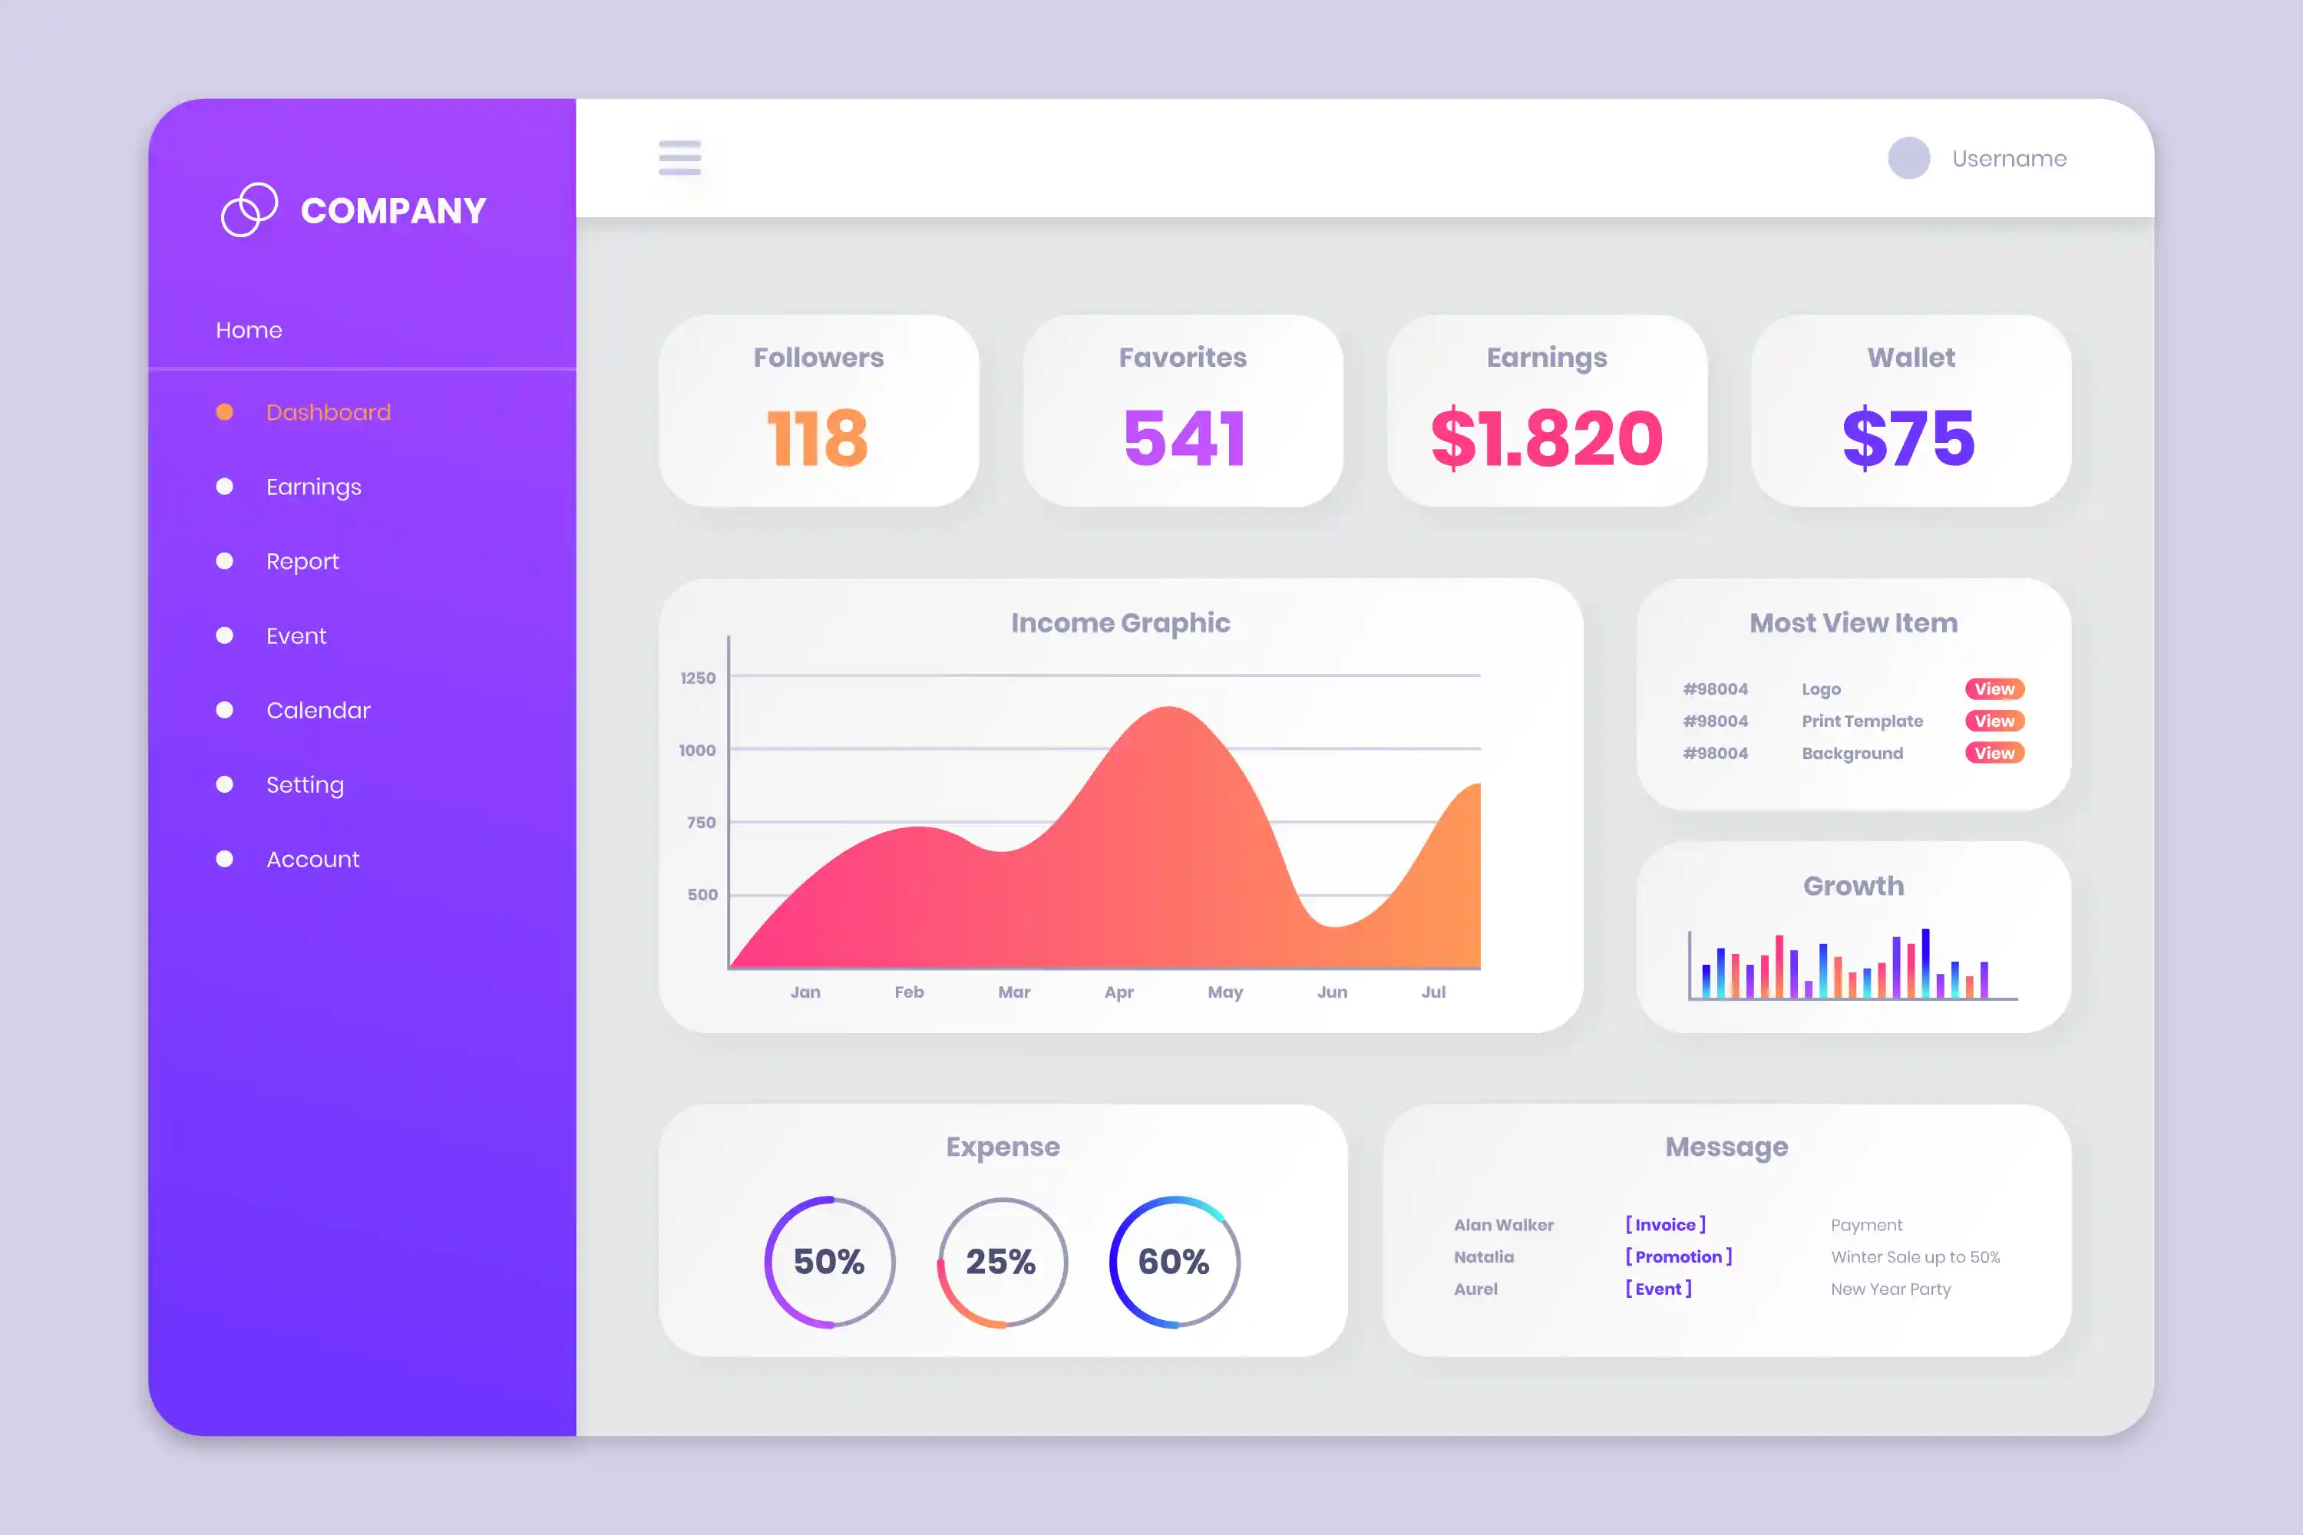Viewport: 2303px width, 1535px height.
Task: Click the hamburger menu icon
Action: [x=680, y=157]
